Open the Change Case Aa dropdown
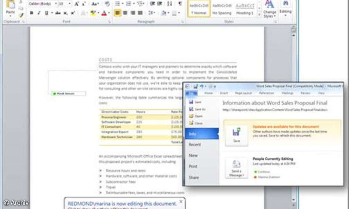This screenshot has height=209, width=349. click(95, 4)
